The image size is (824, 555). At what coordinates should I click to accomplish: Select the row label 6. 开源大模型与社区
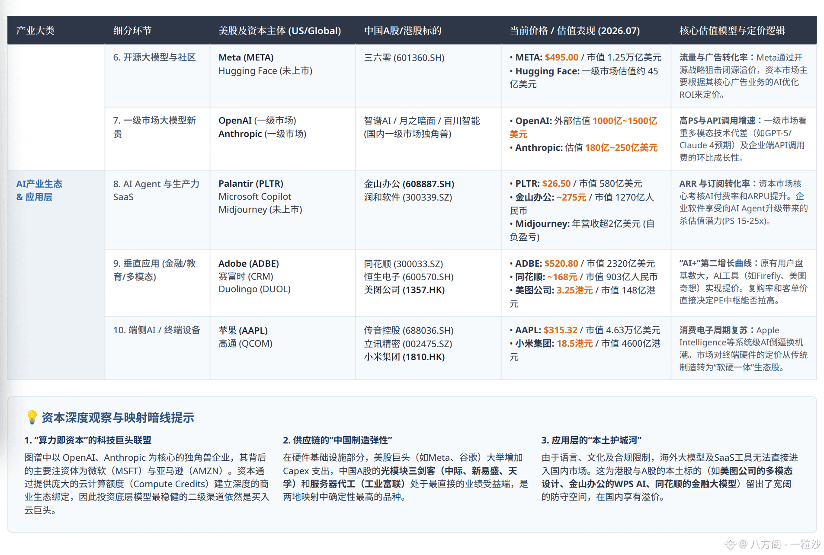154,57
